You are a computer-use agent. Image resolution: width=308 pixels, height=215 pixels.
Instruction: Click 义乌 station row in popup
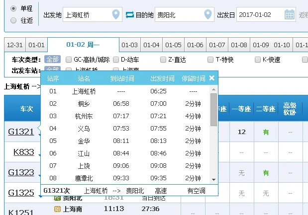125,129
